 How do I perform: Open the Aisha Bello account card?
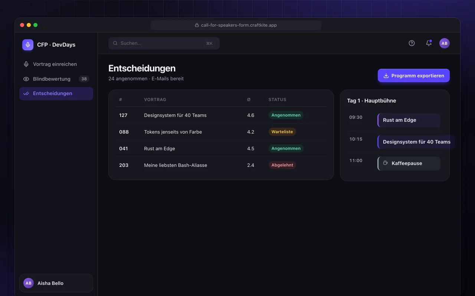coord(56,283)
